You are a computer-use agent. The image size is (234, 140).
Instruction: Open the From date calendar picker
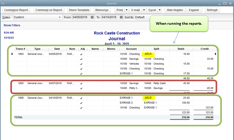92,17
